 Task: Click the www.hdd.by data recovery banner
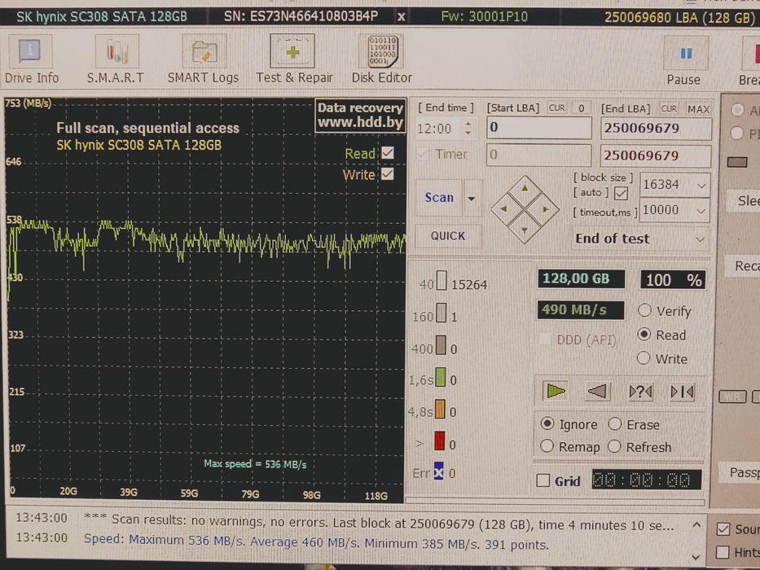click(360, 116)
